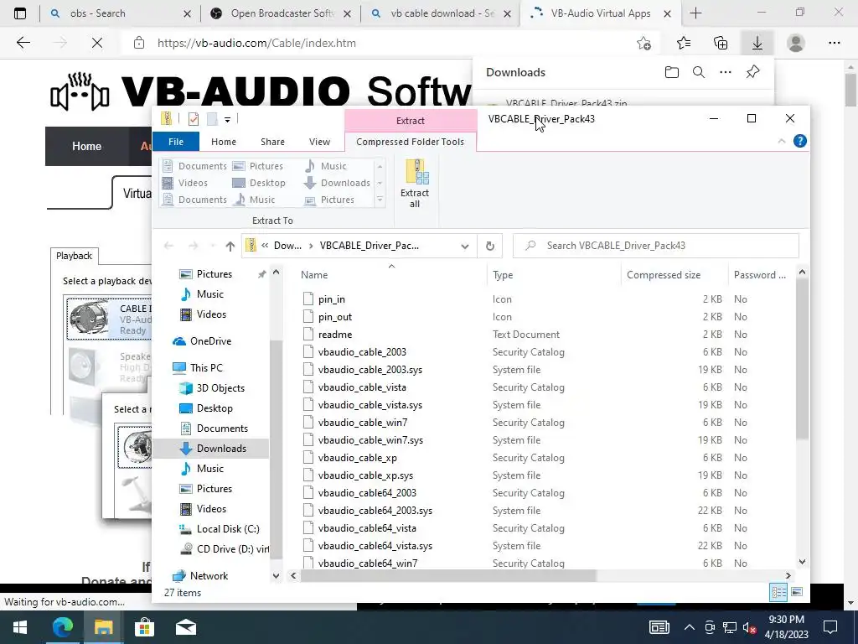Open Edge Collections toolbar icon
858x644 pixels.
pyautogui.click(x=721, y=43)
